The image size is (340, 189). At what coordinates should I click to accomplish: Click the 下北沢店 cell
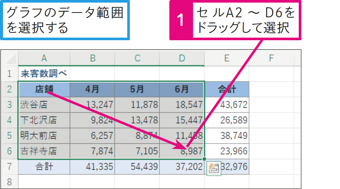click(x=44, y=120)
